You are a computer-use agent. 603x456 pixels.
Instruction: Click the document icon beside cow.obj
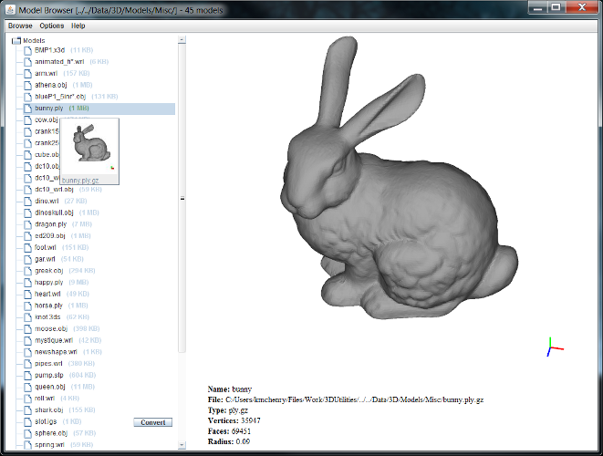(x=27, y=120)
